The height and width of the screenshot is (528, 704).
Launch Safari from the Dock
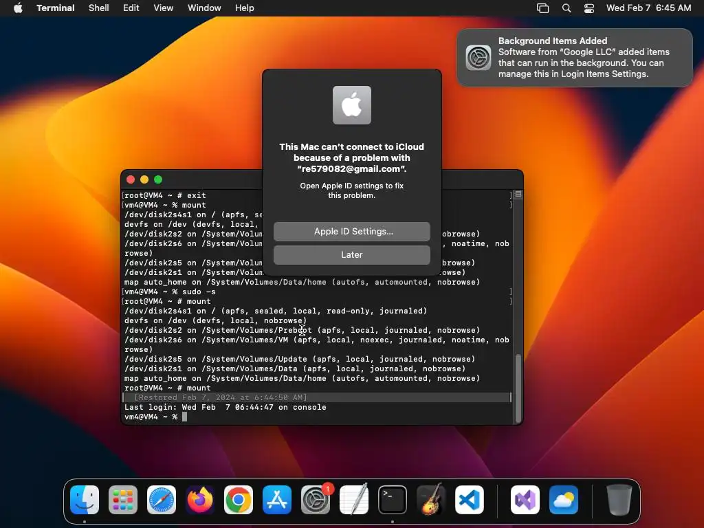(x=162, y=500)
